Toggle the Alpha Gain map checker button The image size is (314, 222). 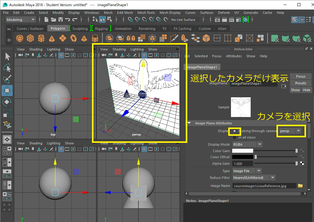point(302,163)
